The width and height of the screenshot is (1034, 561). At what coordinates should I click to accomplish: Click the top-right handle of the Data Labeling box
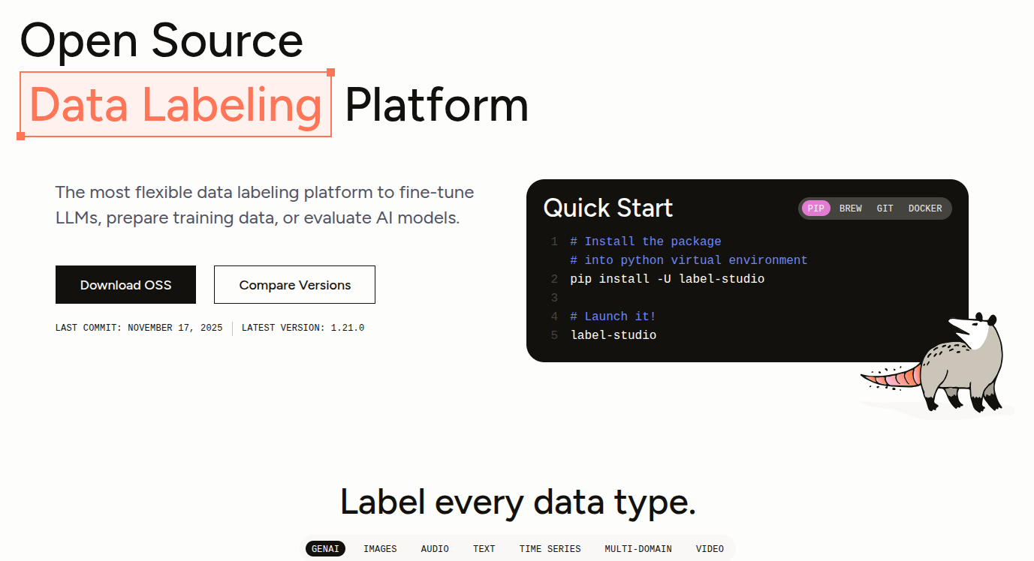(330, 73)
